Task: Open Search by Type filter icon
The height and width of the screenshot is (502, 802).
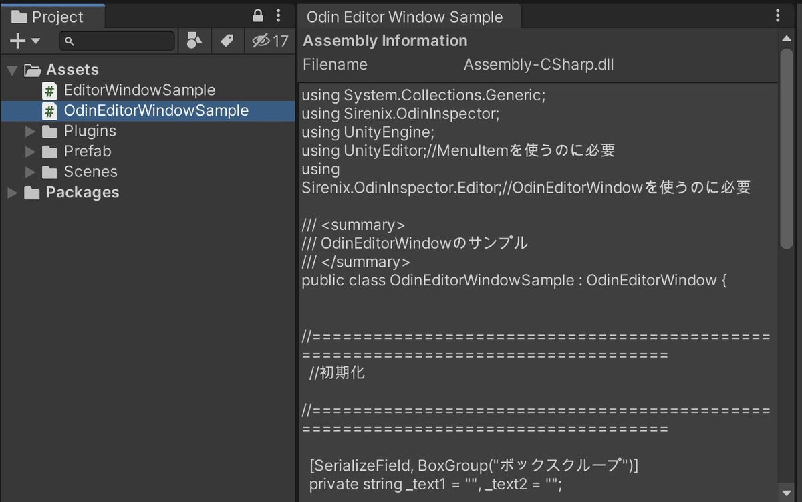Action: pos(194,41)
